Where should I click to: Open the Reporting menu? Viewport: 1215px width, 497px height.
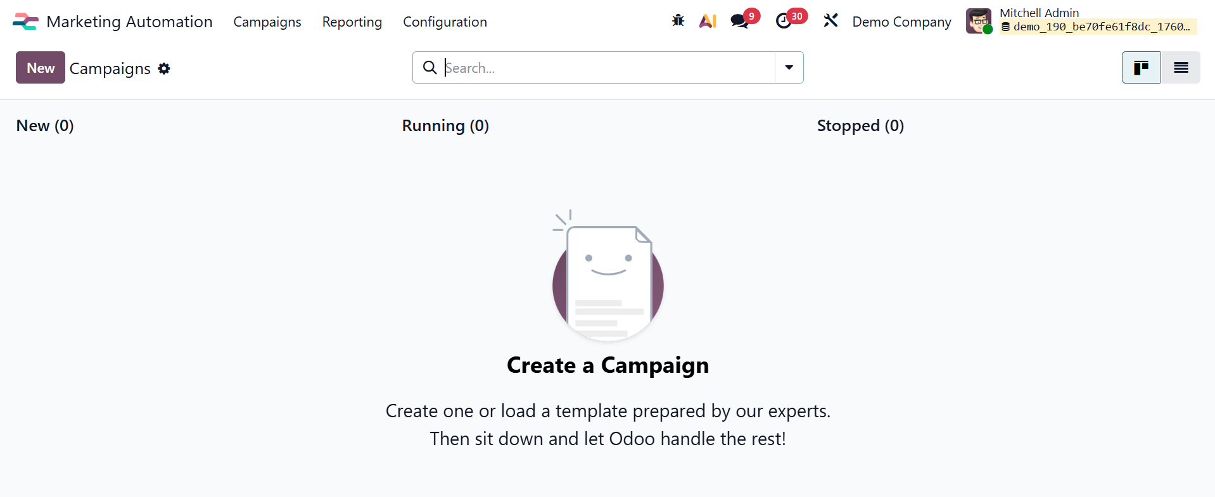352,22
